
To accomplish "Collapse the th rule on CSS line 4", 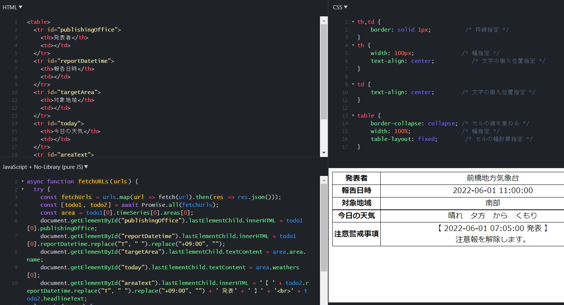I will (353, 45).
